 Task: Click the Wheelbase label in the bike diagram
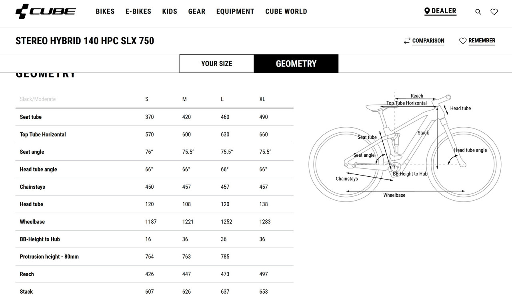[x=394, y=195]
